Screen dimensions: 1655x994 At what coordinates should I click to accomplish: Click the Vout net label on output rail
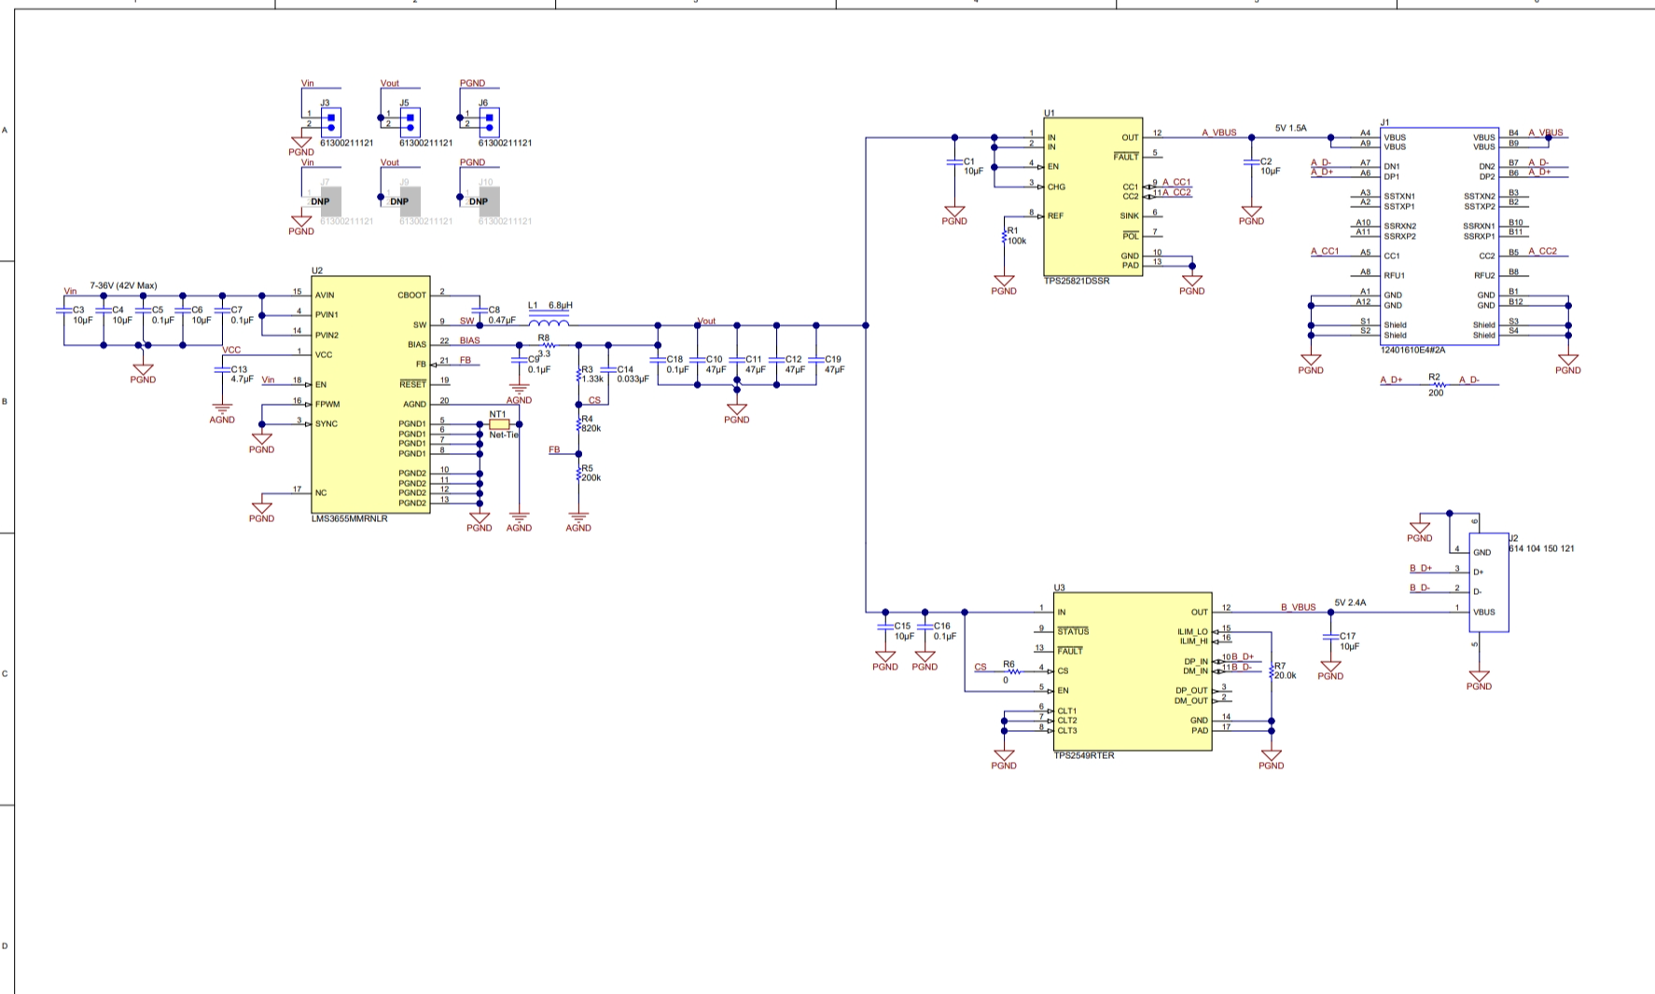click(x=706, y=321)
